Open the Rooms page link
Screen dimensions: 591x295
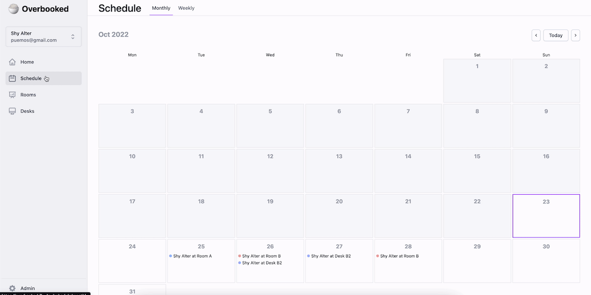pos(28,94)
